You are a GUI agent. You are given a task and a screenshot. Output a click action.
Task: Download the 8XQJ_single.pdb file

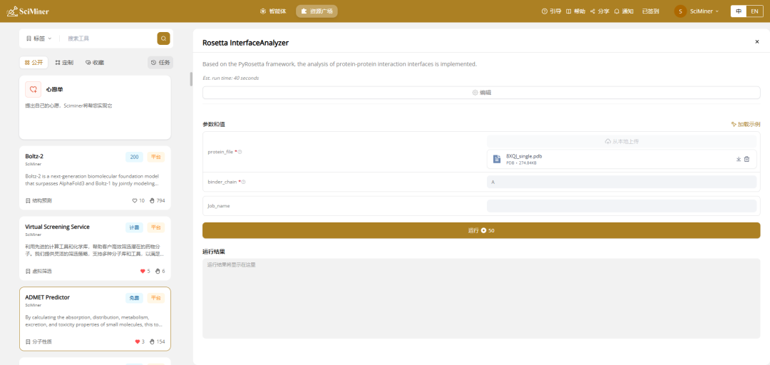[739, 159]
